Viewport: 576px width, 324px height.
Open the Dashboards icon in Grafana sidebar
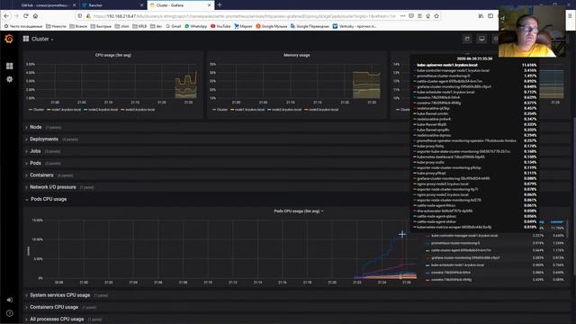pos(10,66)
